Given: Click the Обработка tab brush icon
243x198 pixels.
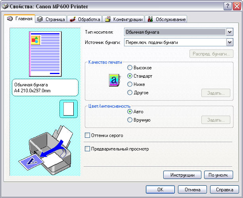Looking at the screenshot, I should click(x=73, y=19).
